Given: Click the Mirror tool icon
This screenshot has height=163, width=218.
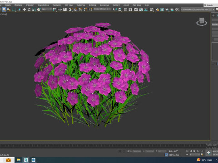Looking at the screenshot, I should [x=115, y=10].
